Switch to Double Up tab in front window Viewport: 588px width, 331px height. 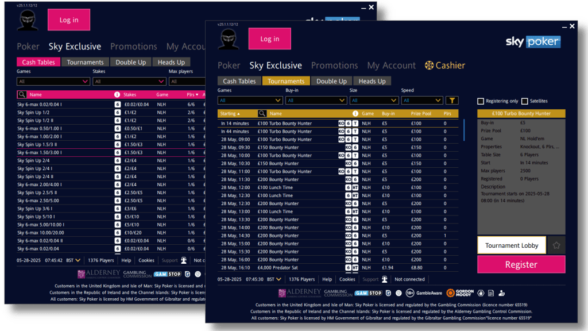[x=331, y=81]
